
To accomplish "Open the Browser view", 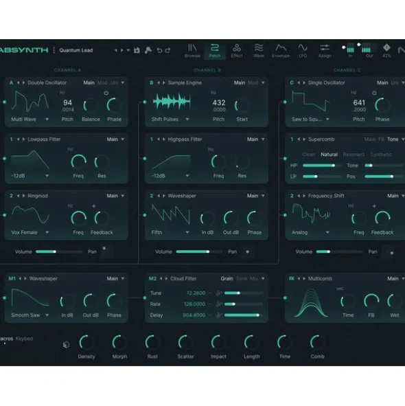I will 192,50.
